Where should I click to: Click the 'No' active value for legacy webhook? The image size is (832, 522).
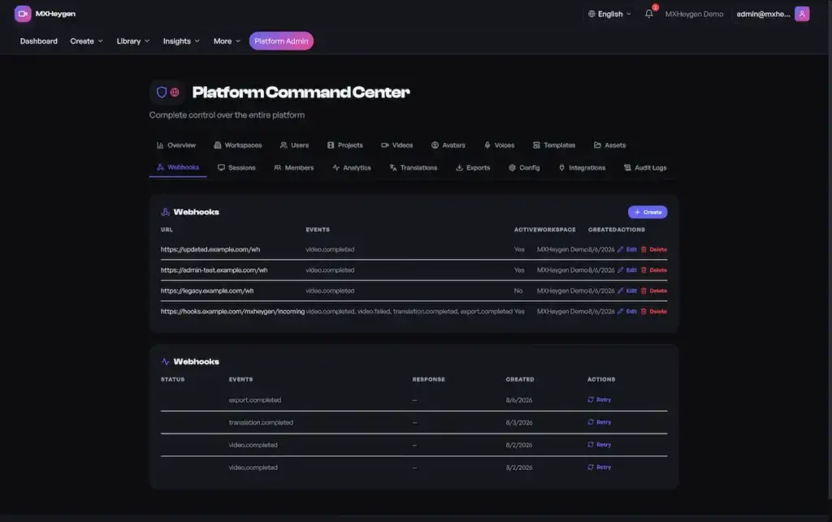tap(518, 291)
